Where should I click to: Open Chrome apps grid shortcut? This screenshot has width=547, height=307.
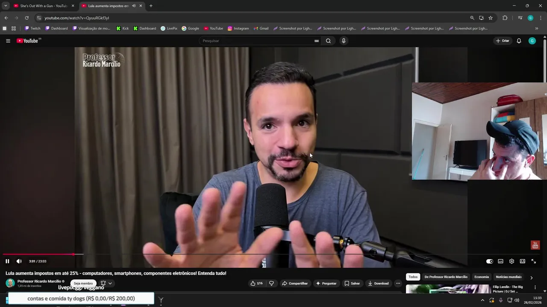14,29
